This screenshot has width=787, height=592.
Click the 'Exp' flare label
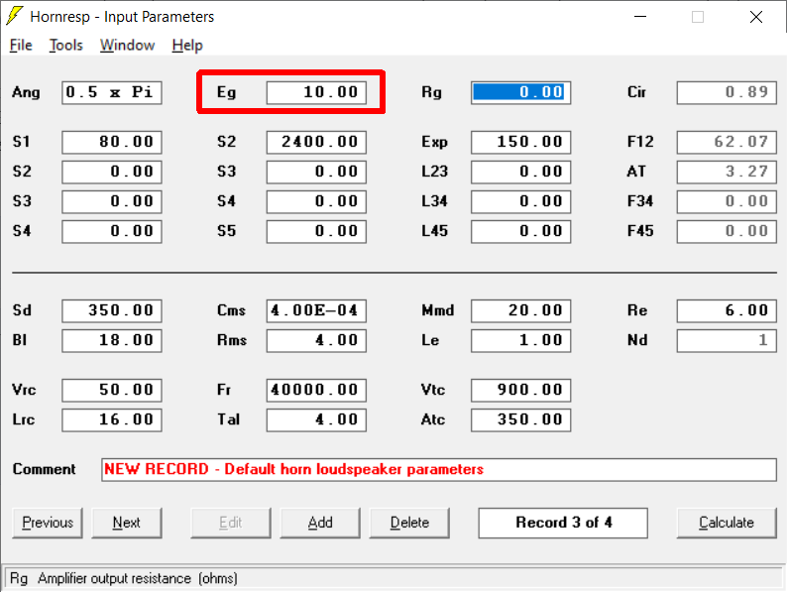[x=434, y=142]
